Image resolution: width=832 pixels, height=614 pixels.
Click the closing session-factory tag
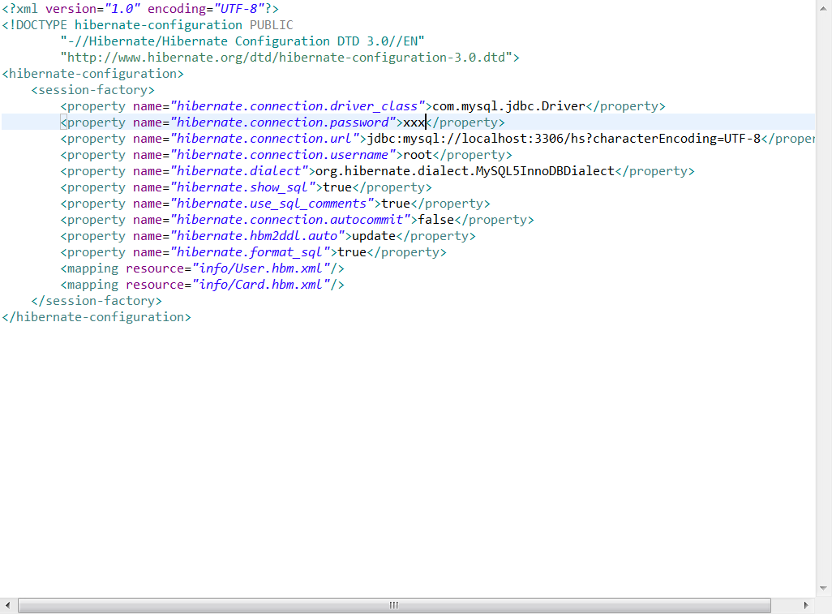[x=96, y=301]
